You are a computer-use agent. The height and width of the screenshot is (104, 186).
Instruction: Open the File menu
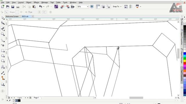click(x=3, y=2)
